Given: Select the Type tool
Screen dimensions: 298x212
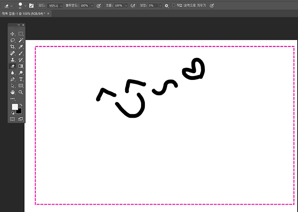Looking at the screenshot, I should [21, 79].
